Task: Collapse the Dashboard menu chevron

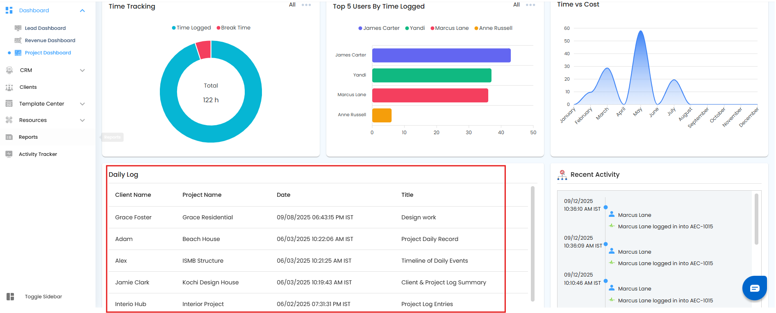Action: (x=82, y=11)
